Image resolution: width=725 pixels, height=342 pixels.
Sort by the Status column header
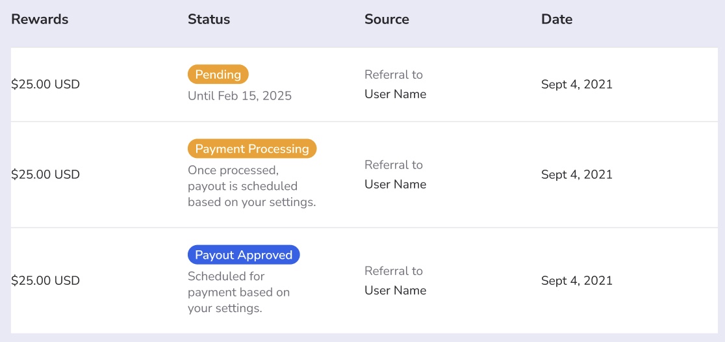tap(209, 20)
